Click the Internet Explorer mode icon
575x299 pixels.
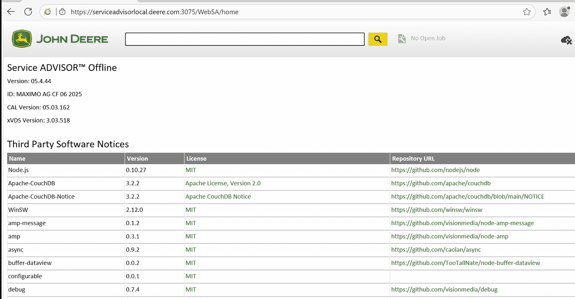47,12
